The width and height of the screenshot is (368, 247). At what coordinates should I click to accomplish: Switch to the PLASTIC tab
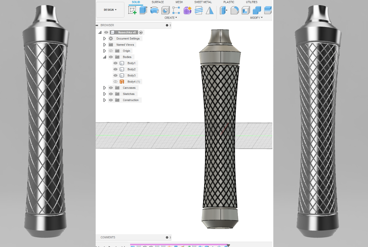[229, 2]
